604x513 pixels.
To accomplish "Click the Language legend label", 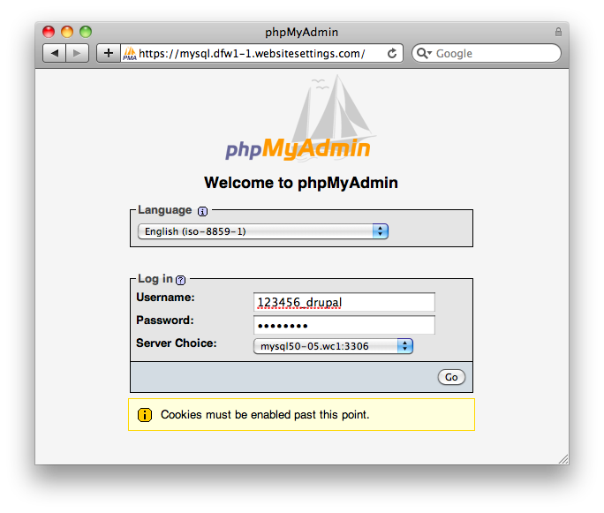I will coord(165,210).
